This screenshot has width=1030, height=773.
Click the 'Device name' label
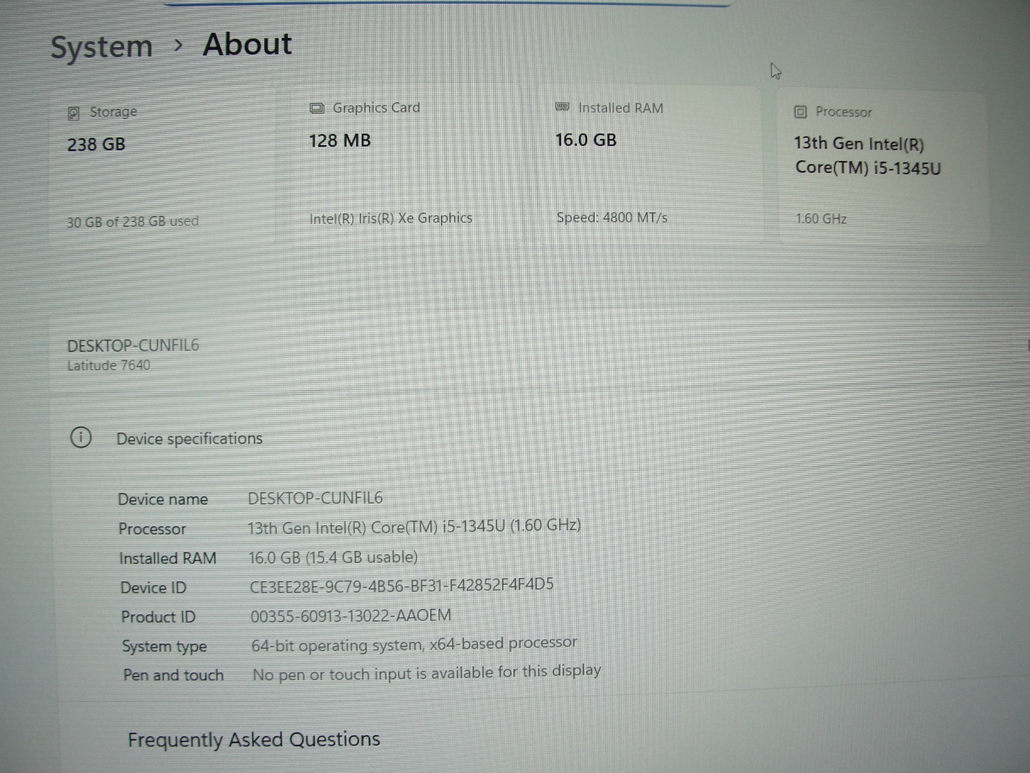[x=163, y=499]
